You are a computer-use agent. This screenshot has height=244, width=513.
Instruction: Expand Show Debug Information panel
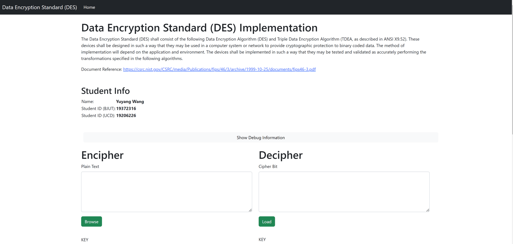click(x=261, y=138)
